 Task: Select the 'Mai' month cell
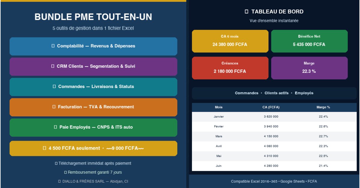click(x=219, y=156)
